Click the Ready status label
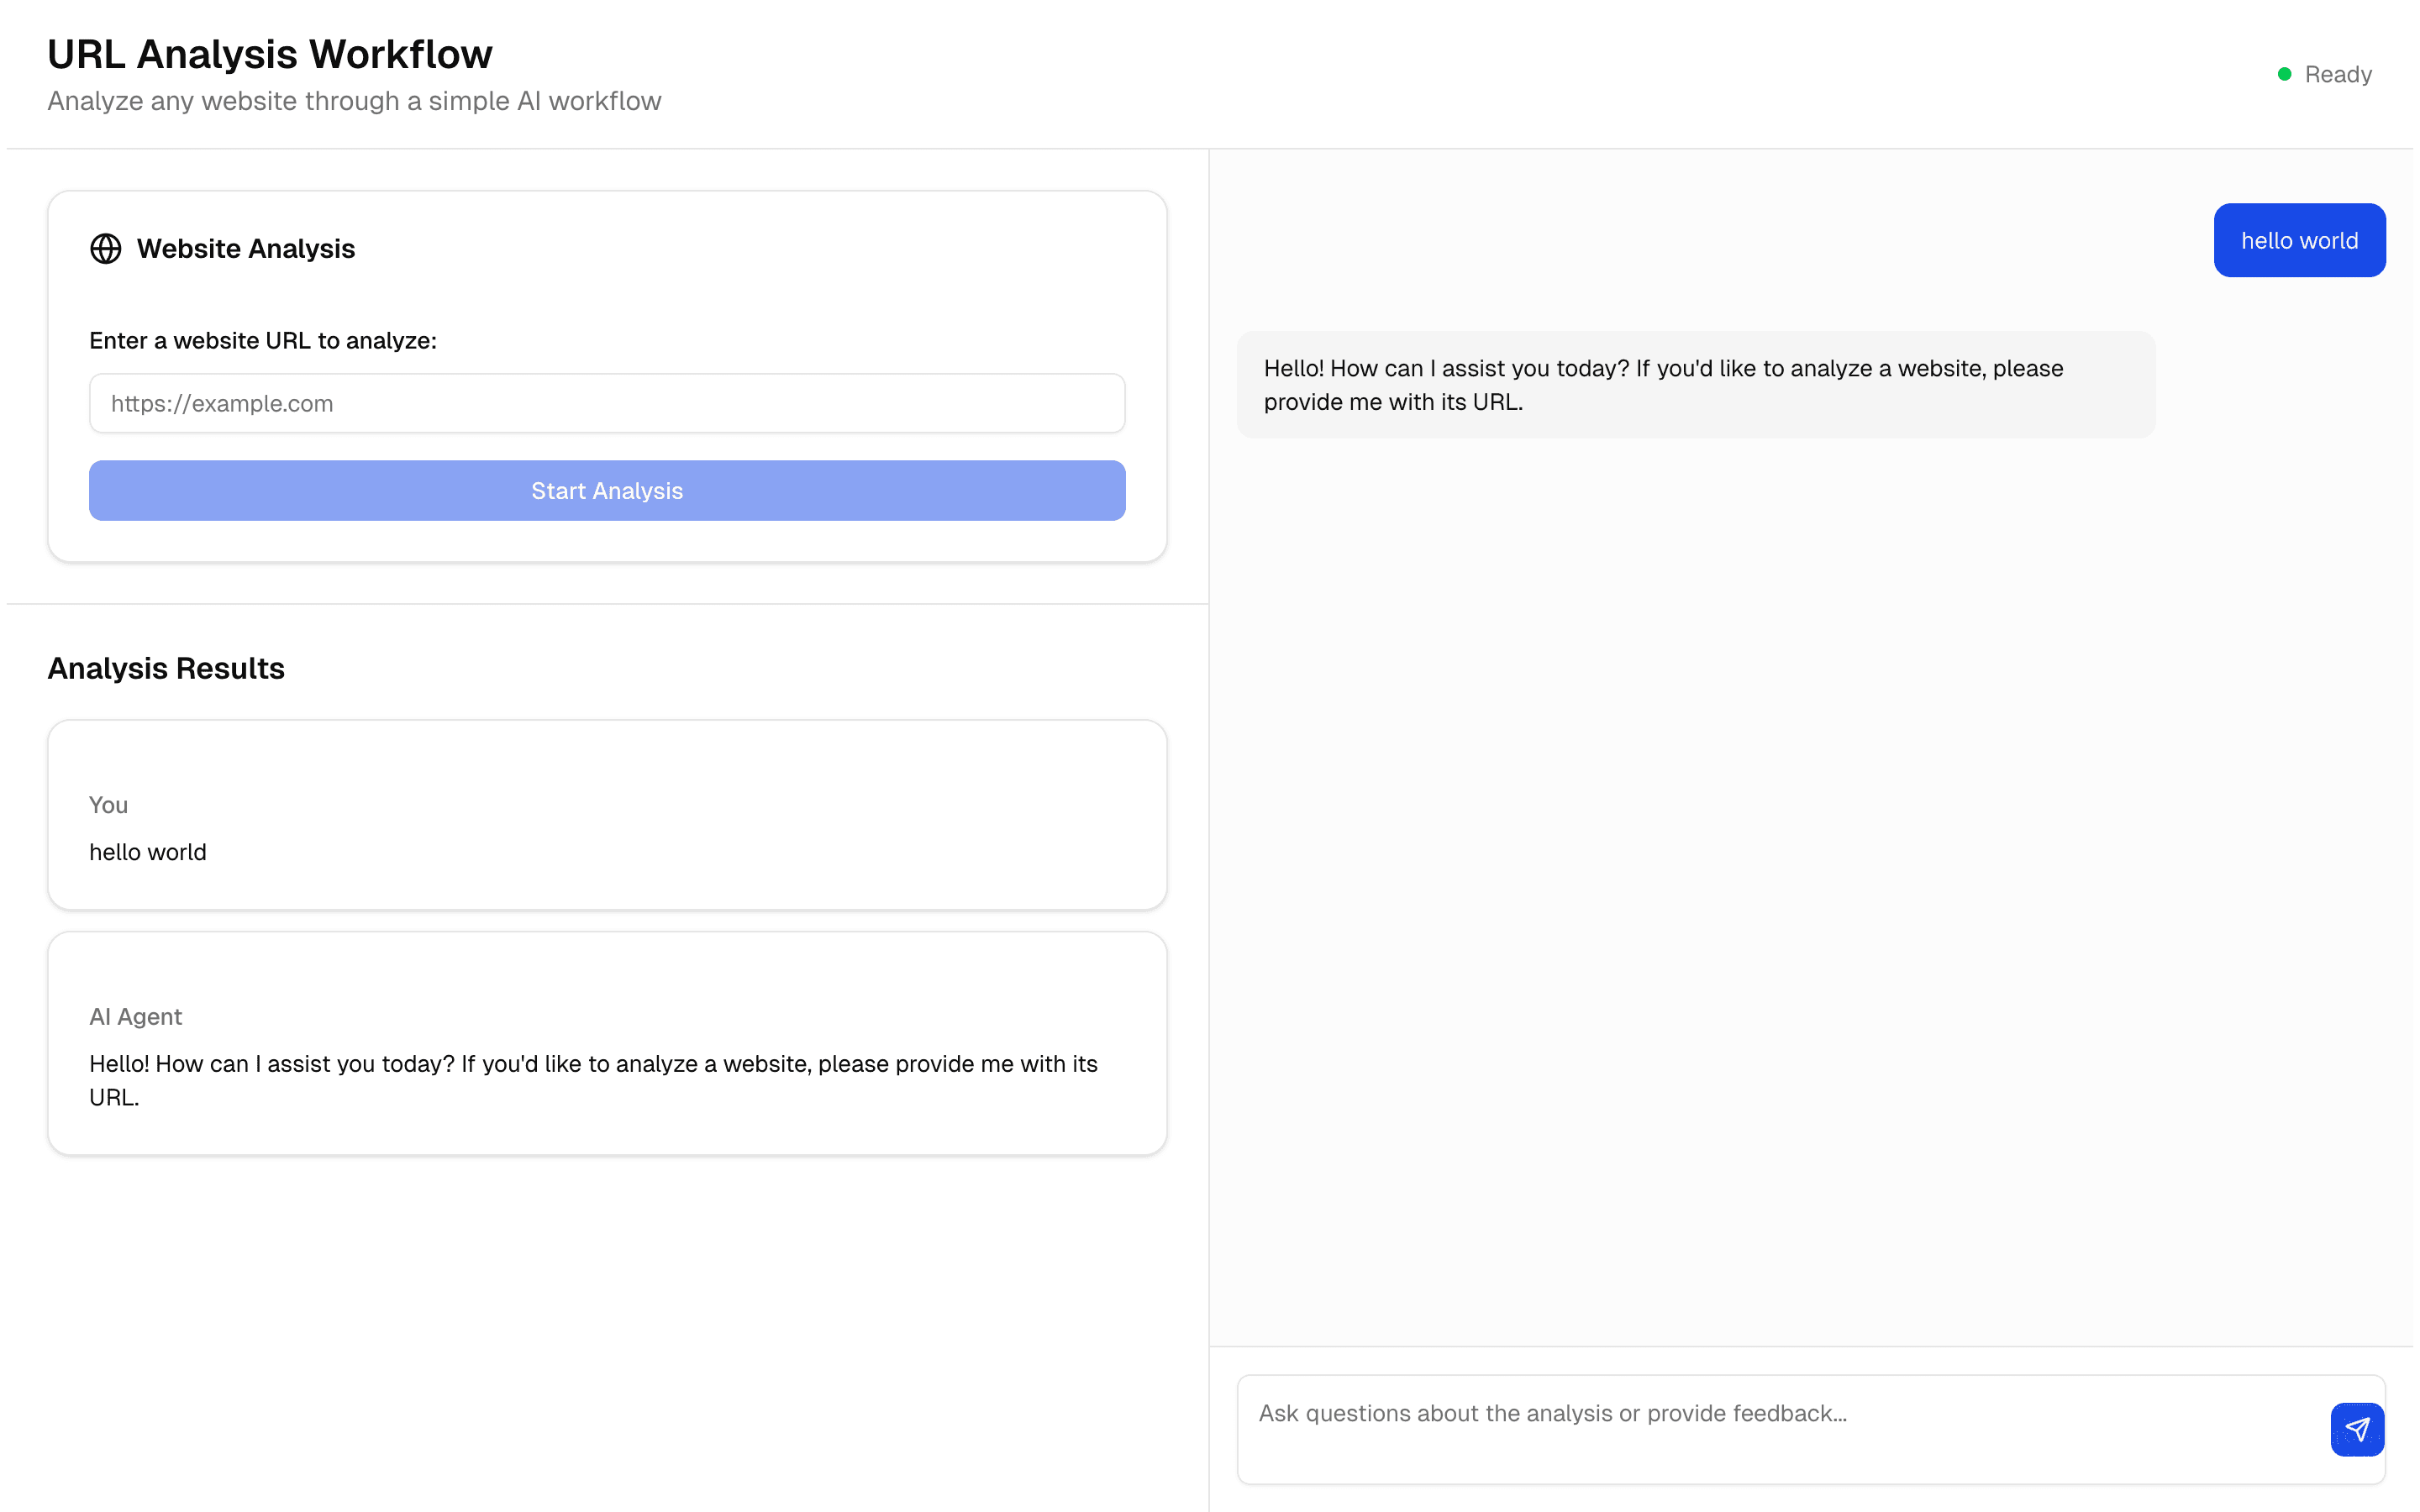Viewport: 2420px width, 1512px height. tap(2337, 74)
